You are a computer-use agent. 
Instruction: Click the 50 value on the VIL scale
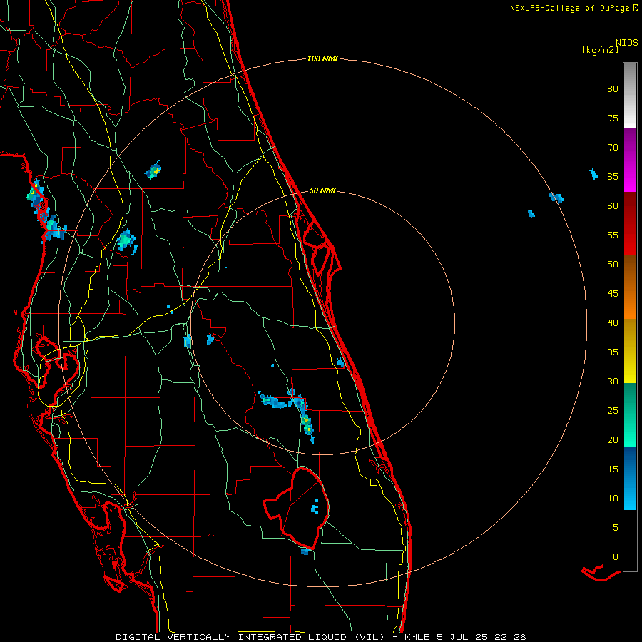(x=613, y=265)
